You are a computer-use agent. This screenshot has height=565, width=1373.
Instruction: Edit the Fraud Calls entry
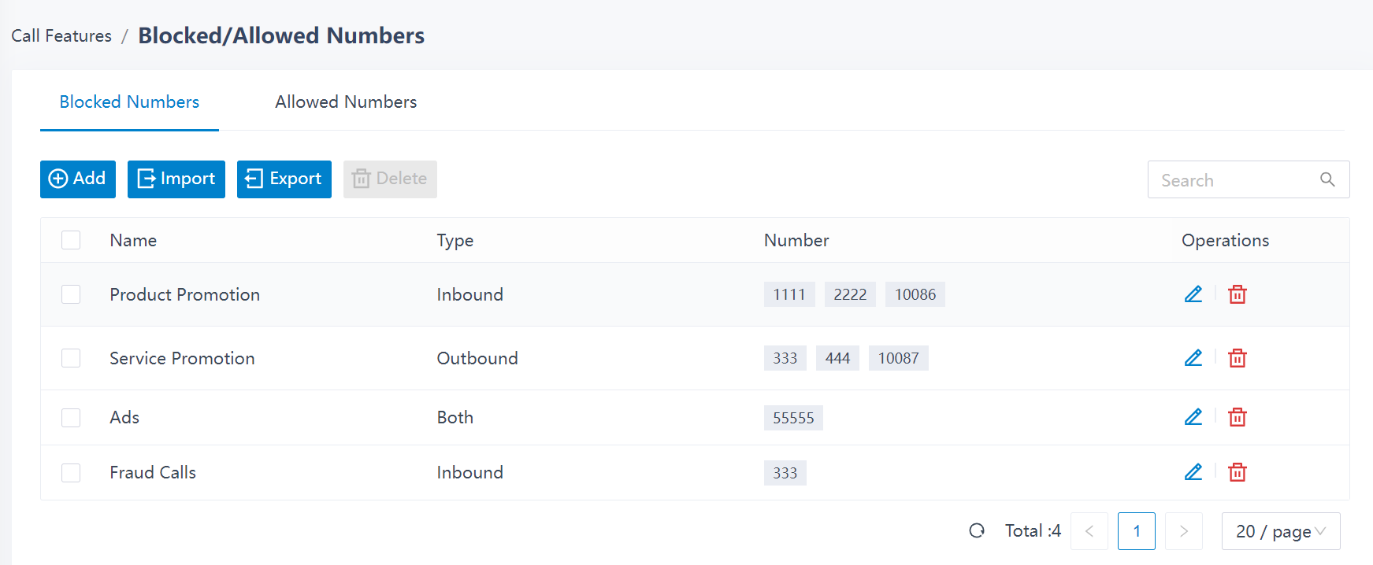1193,472
